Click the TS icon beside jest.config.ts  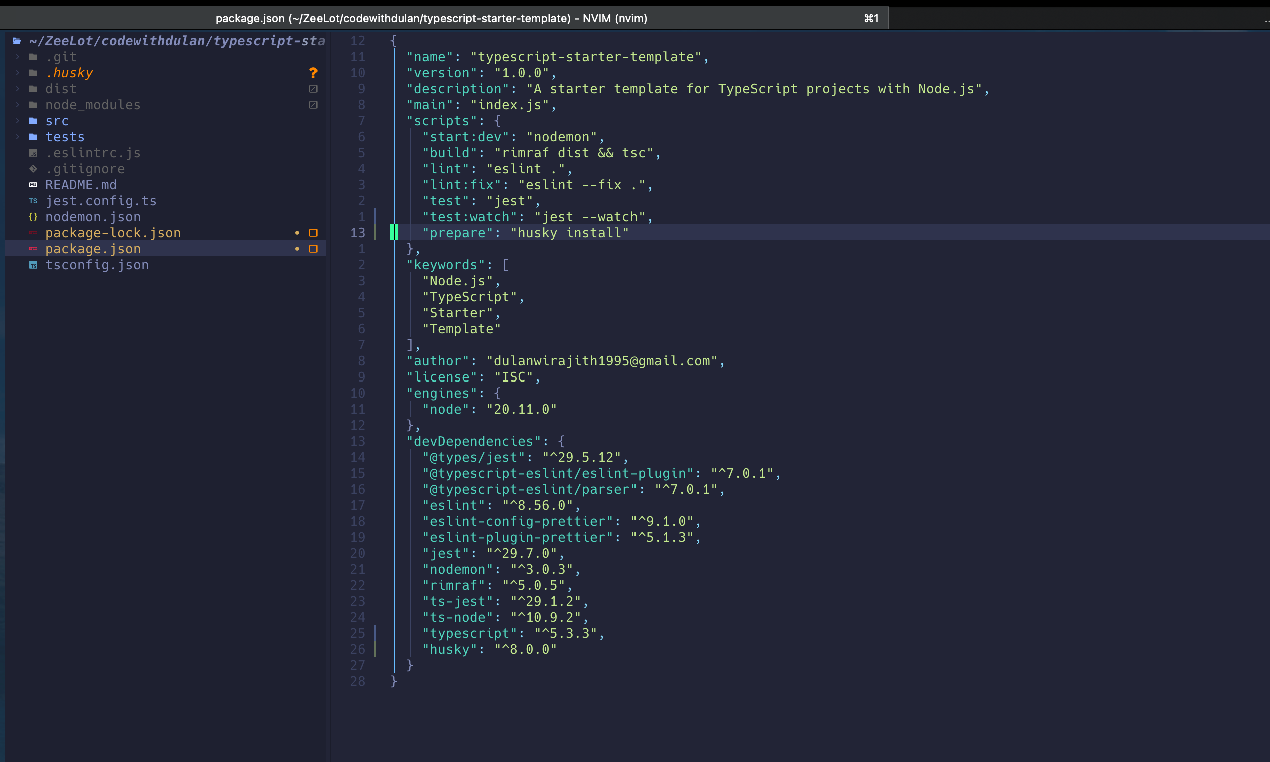click(x=33, y=201)
